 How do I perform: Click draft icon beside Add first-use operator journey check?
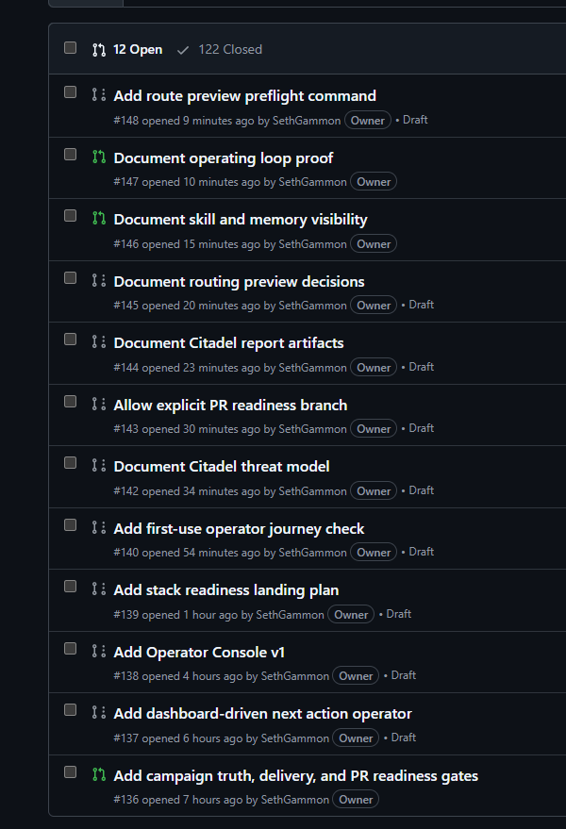(x=99, y=527)
